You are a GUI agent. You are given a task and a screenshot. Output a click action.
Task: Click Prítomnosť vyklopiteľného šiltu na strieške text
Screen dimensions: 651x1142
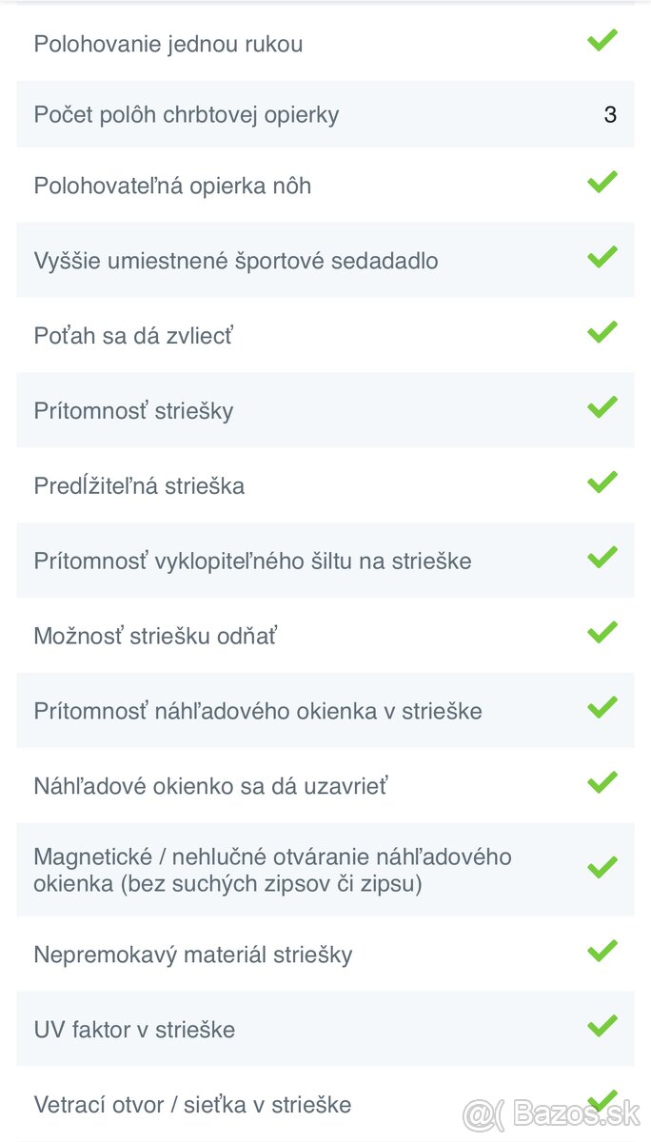point(252,561)
